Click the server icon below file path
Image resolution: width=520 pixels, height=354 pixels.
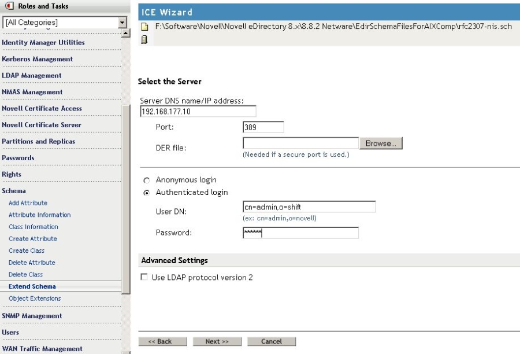click(144, 39)
